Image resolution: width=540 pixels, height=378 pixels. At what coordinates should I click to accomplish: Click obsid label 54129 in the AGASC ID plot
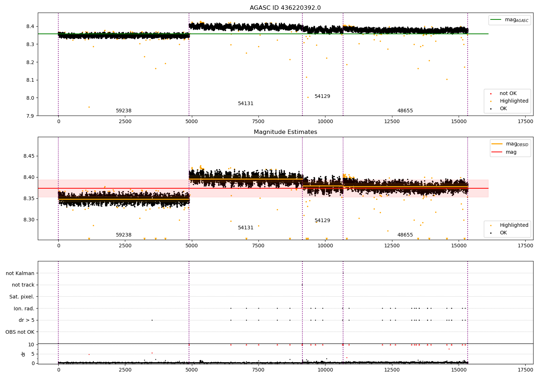[x=322, y=96]
